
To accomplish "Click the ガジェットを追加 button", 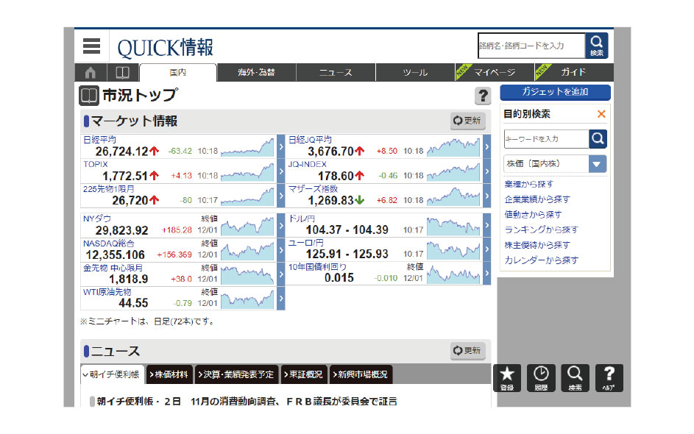I will click(x=555, y=93).
